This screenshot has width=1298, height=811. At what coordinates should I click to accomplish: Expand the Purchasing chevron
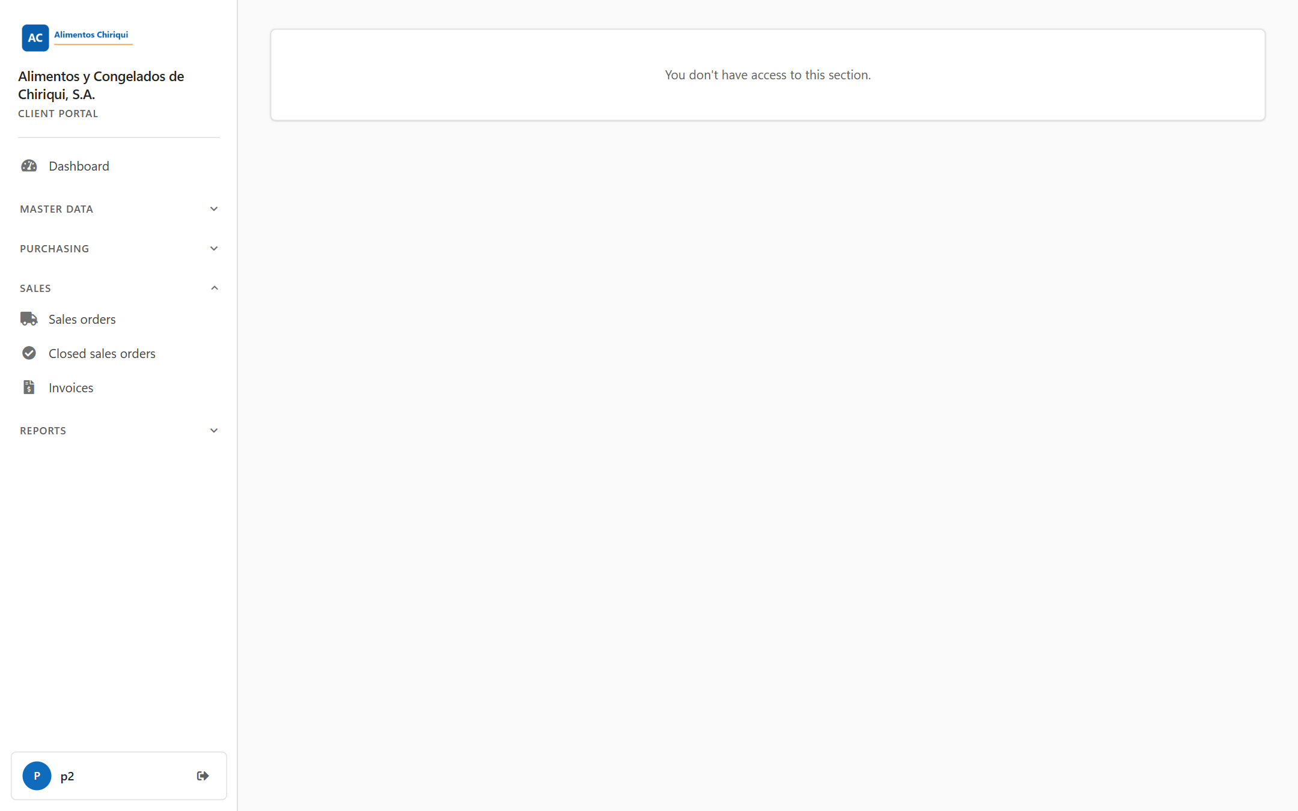point(214,249)
